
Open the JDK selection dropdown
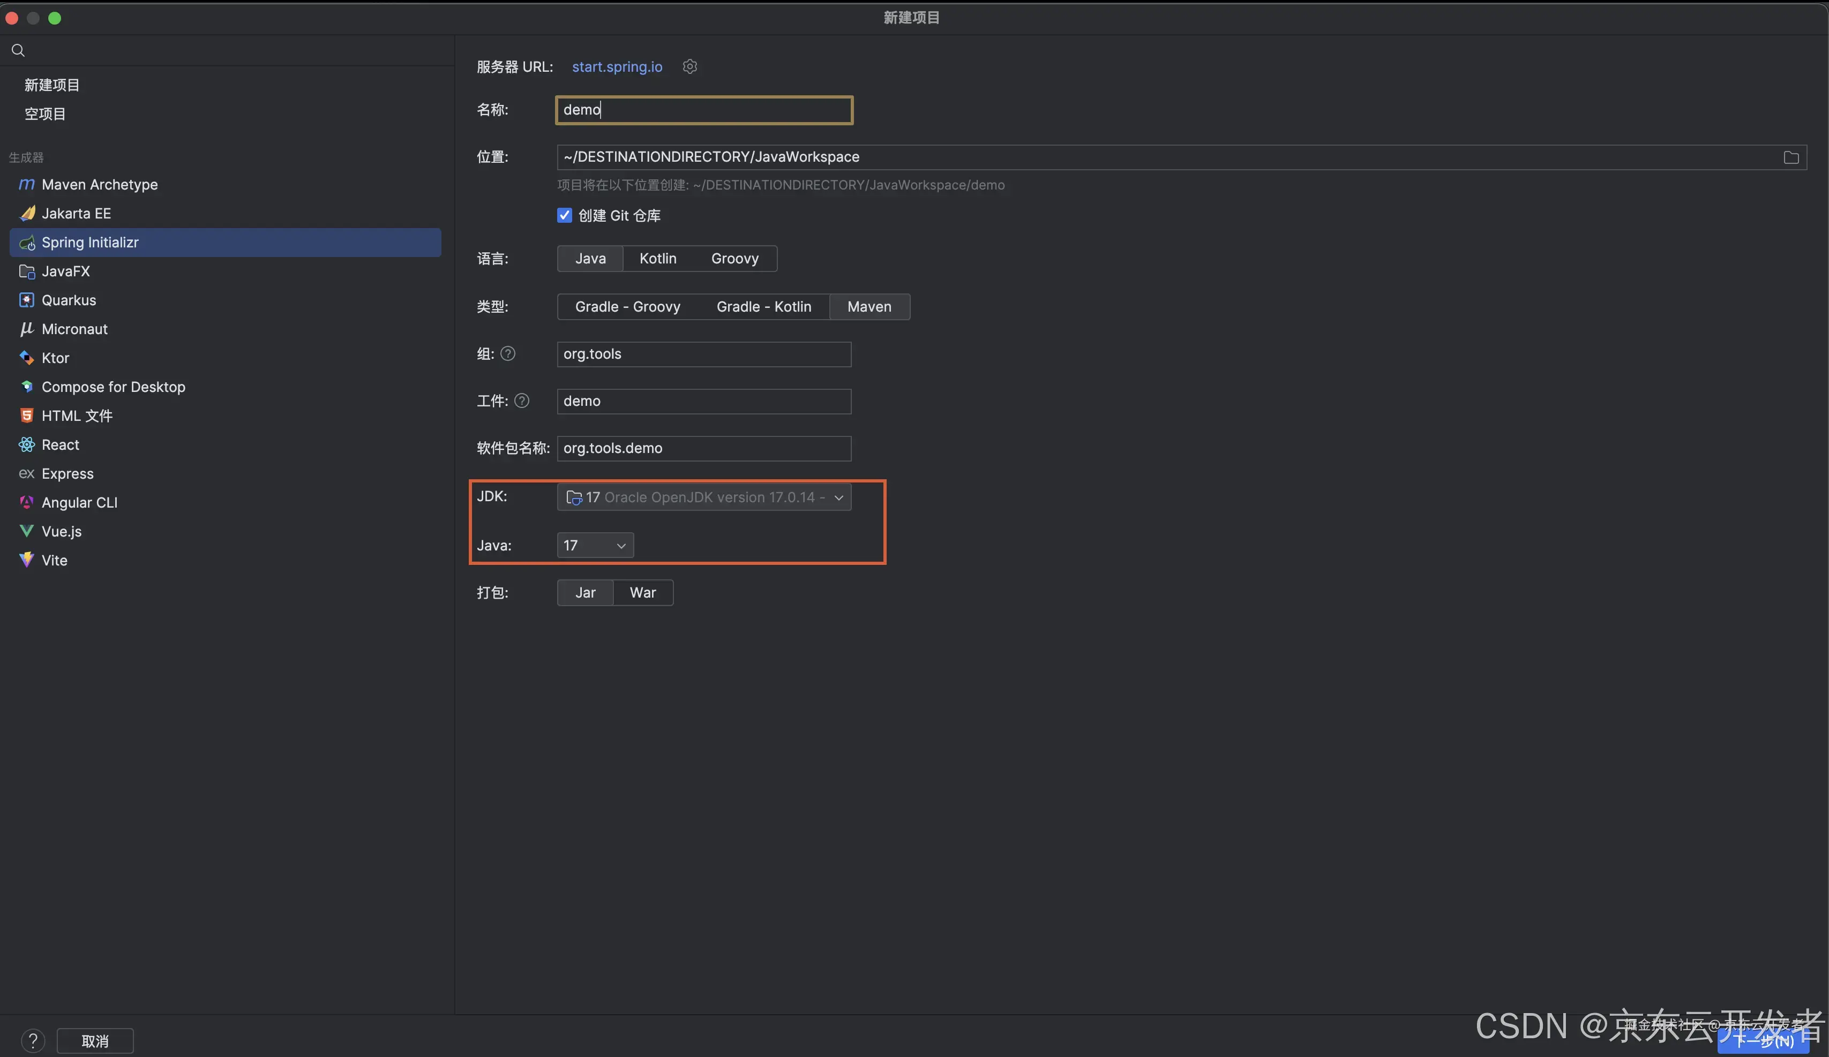(704, 497)
